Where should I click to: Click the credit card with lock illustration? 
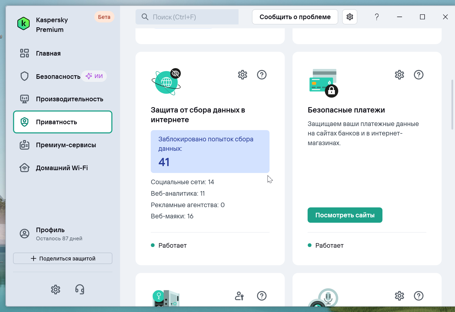tap(323, 83)
